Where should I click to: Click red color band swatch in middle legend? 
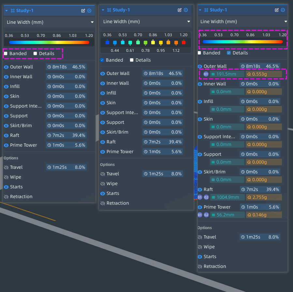(x=184, y=42)
